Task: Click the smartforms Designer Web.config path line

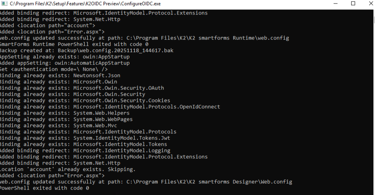Action: tap(146, 182)
